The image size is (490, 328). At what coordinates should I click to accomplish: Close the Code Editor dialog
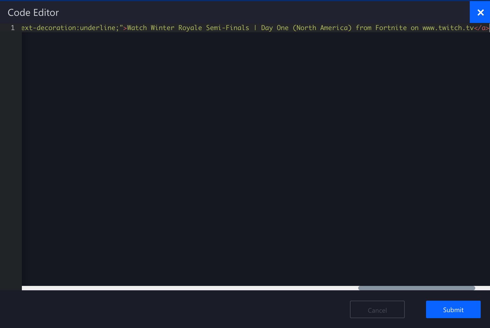(x=480, y=12)
